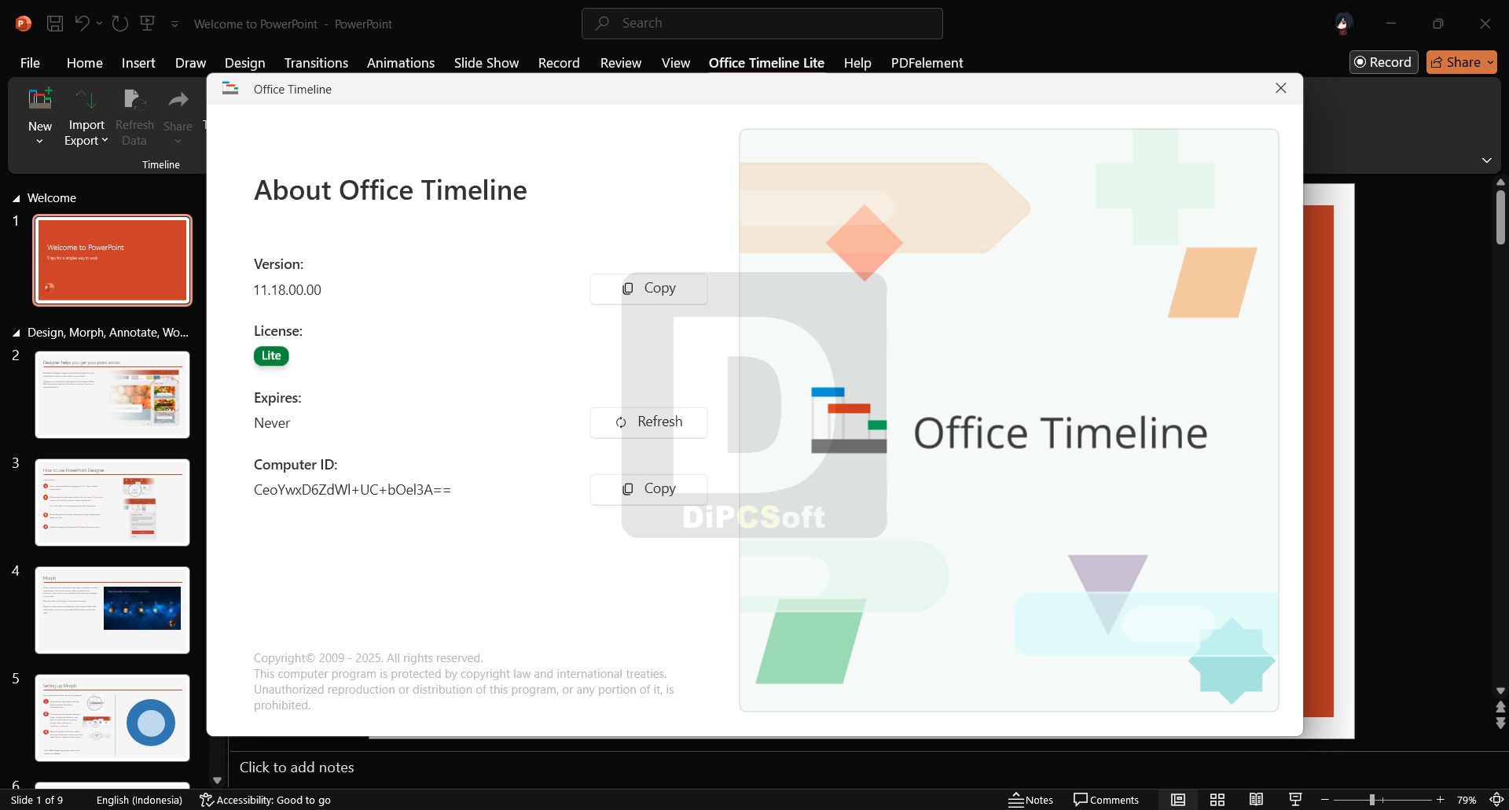Screen dimensions: 1509x810
Task: Click Accessibility: Good to go status
Action: [265, 800]
